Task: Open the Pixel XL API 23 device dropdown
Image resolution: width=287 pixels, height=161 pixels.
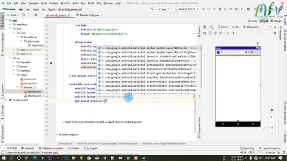Action: (x=187, y=9)
